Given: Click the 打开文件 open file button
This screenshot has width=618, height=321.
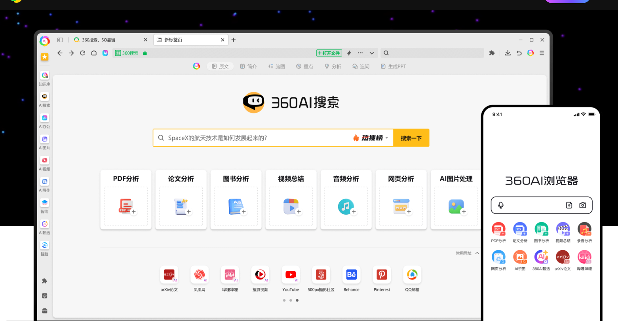Looking at the screenshot, I should 329,53.
